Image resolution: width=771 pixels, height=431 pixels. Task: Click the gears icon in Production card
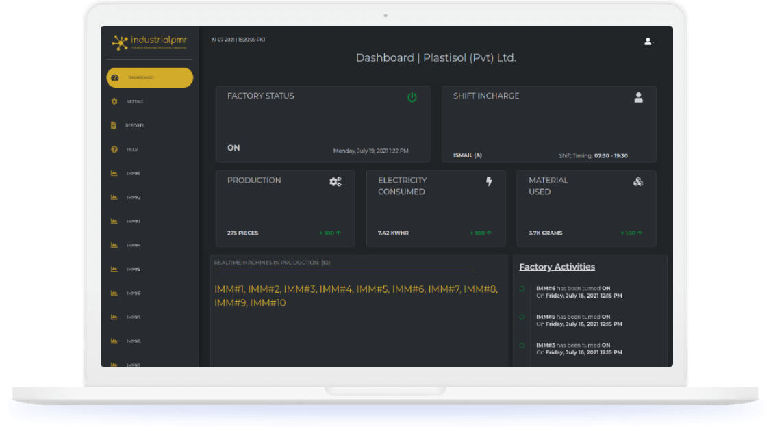pos(336,182)
